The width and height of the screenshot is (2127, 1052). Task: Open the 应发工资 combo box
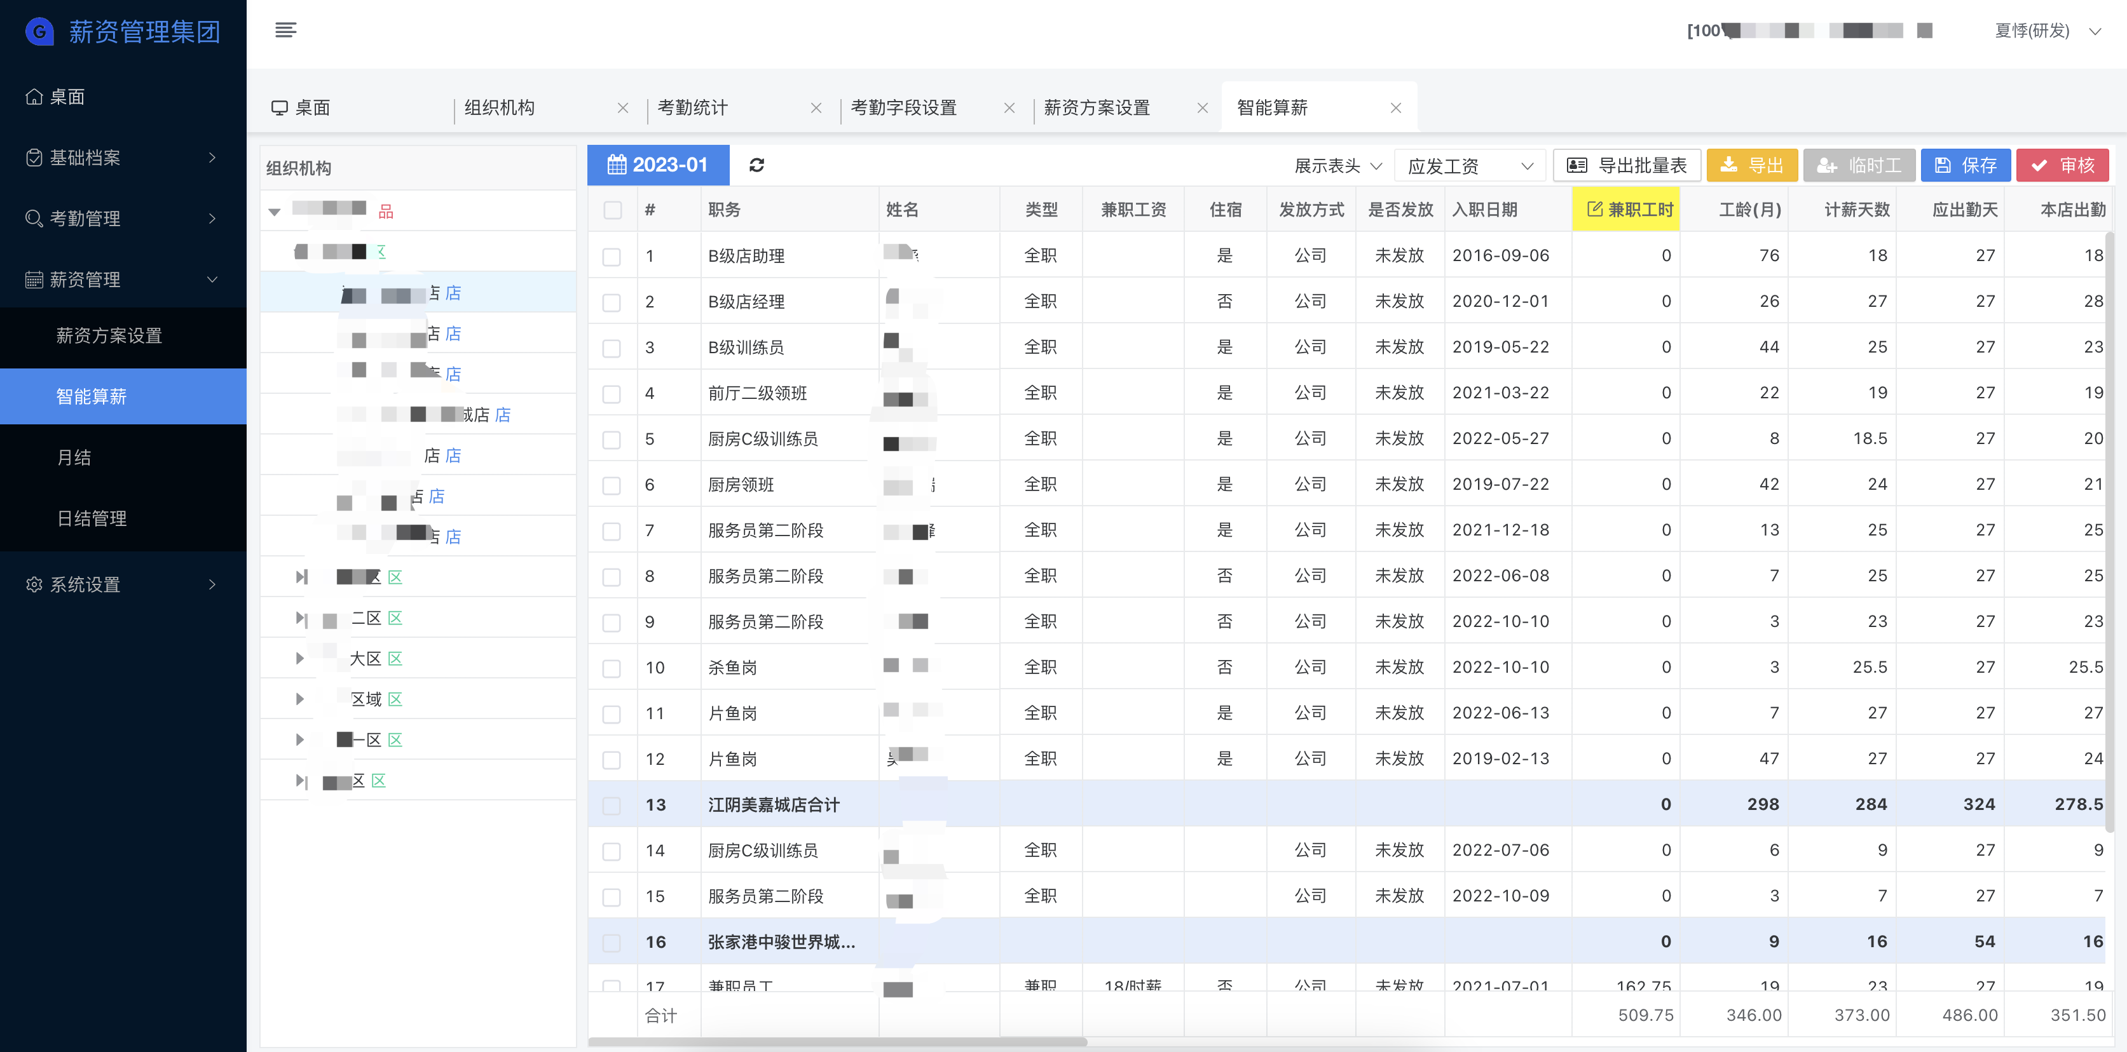pos(1470,166)
